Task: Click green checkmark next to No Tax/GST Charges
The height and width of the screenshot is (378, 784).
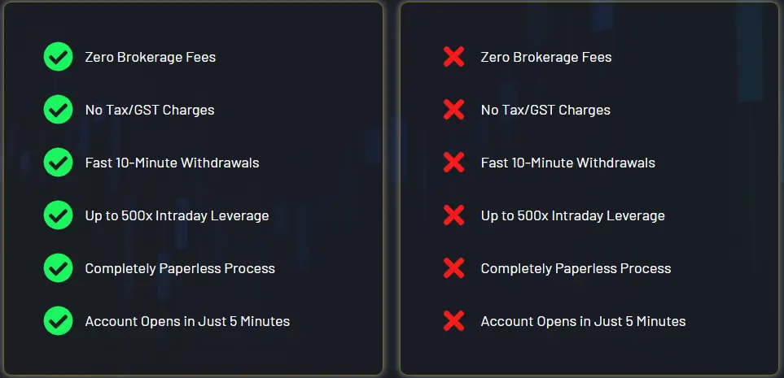Action: click(58, 110)
